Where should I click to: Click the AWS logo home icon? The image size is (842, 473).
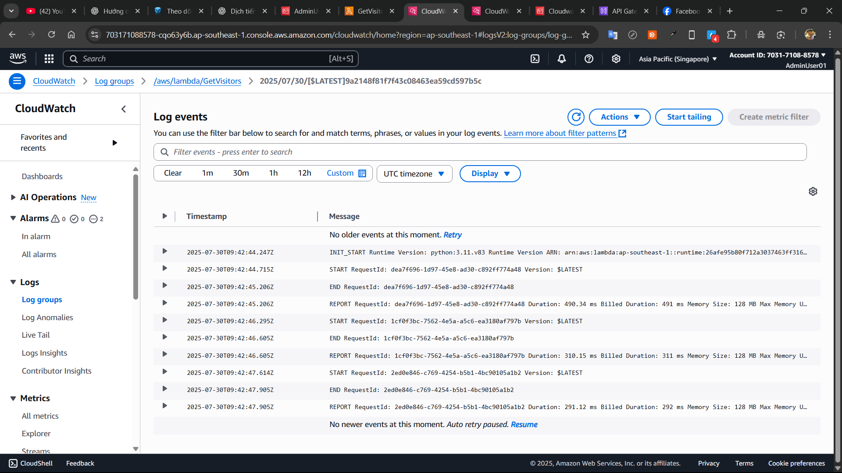18,58
